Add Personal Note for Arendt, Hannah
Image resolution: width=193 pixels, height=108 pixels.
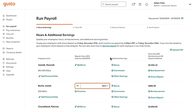point(48,76)
